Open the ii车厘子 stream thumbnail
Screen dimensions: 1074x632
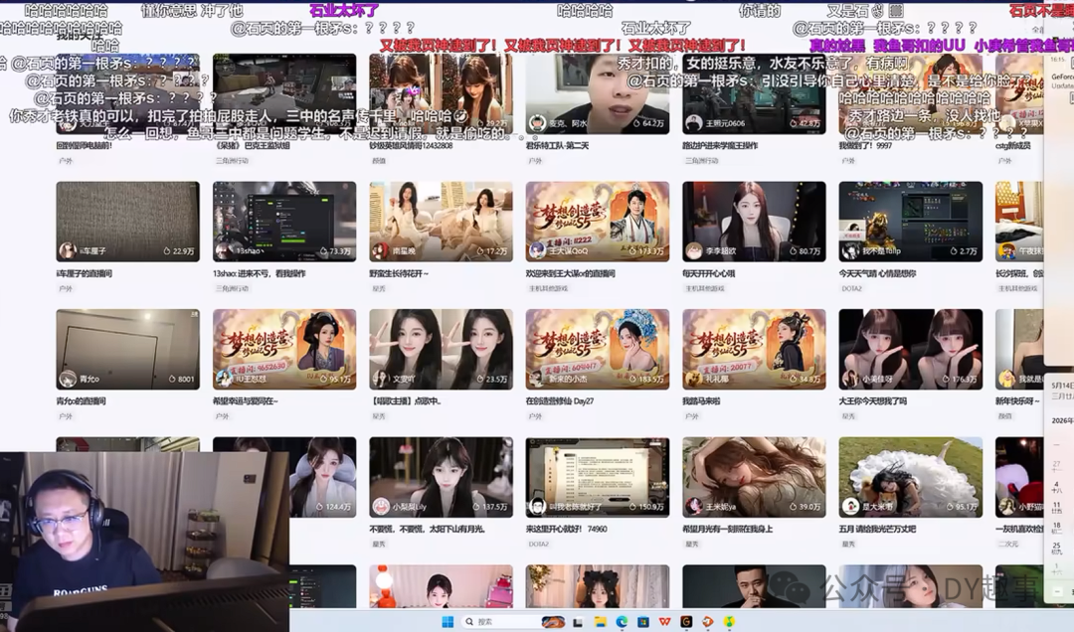128,222
